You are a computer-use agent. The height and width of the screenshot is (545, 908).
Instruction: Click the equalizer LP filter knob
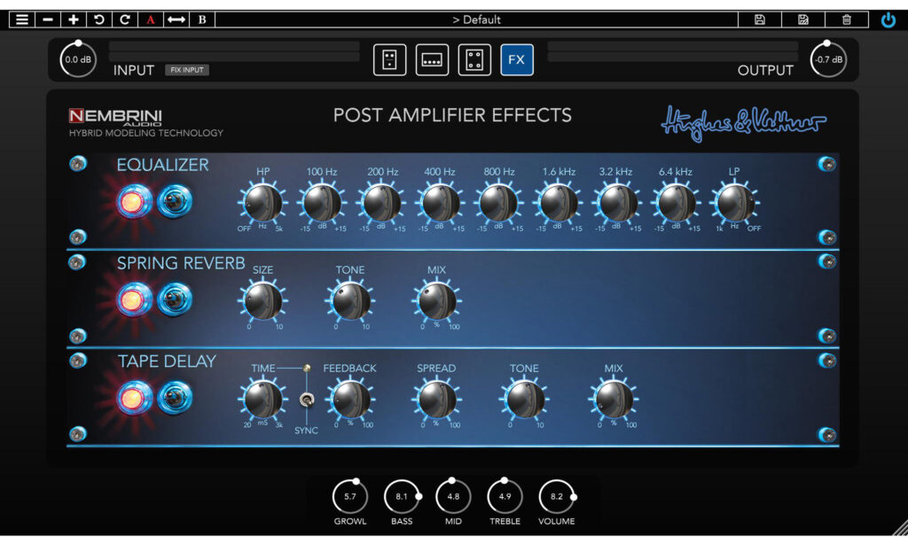pos(735,203)
